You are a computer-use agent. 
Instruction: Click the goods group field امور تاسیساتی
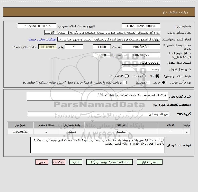[98, 114]
